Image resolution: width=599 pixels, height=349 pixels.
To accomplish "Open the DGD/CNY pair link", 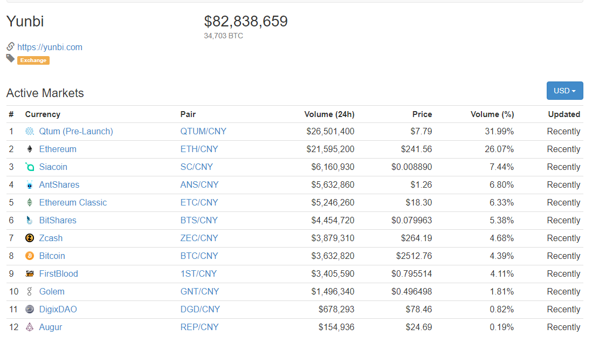I will pos(200,309).
